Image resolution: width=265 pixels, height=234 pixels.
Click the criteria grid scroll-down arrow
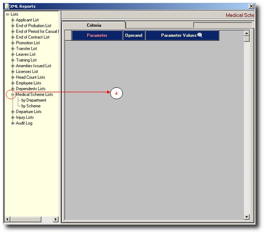(246, 217)
